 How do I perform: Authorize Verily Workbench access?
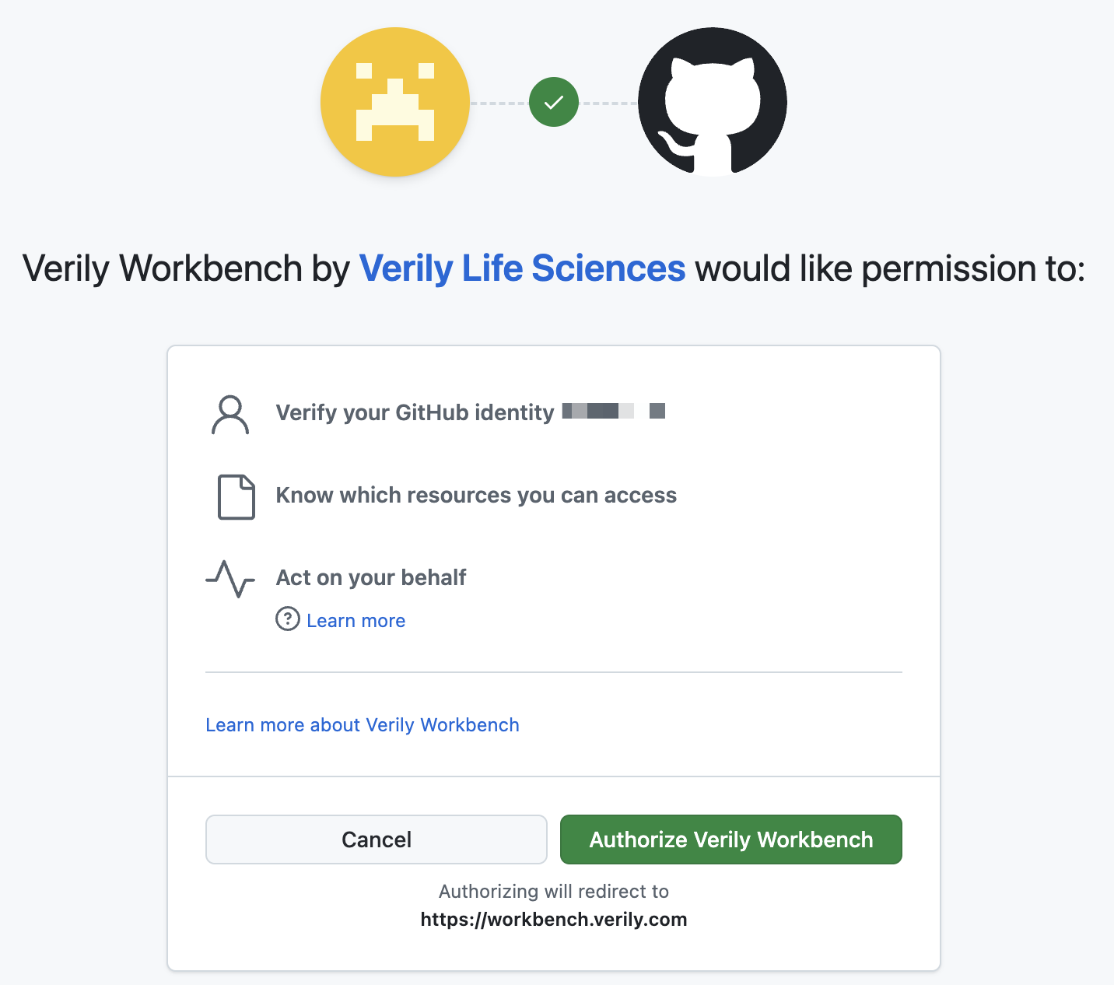(x=730, y=840)
